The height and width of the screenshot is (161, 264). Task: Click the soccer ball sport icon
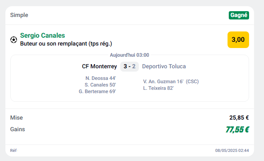14,40
